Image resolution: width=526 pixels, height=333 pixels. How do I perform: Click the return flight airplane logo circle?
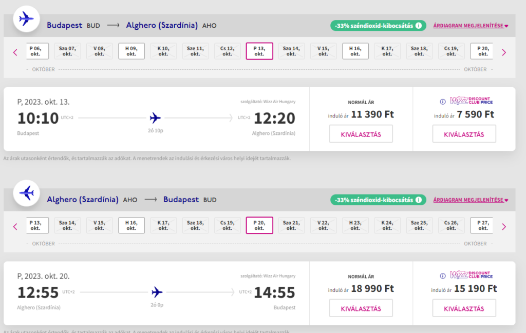click(26, 193)
